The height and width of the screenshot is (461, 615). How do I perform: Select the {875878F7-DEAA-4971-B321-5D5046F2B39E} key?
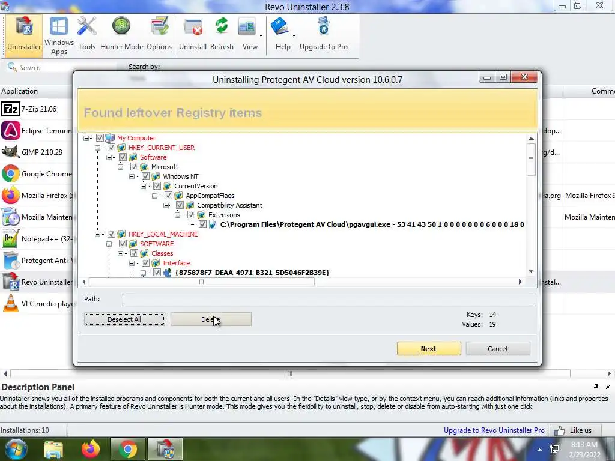click(252, 273)
